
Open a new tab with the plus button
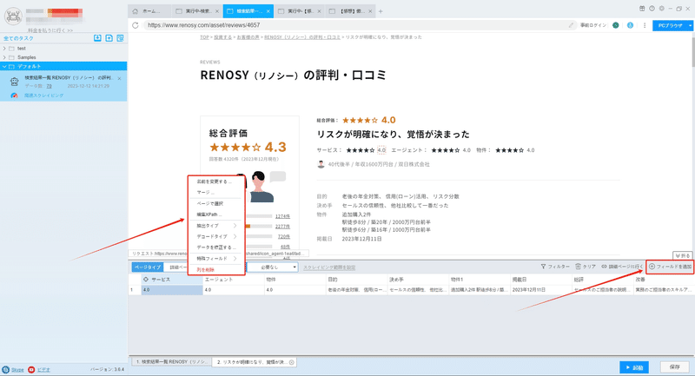click(x=381, y=11)
